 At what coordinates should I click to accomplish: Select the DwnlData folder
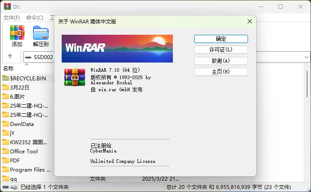(22, 124)
